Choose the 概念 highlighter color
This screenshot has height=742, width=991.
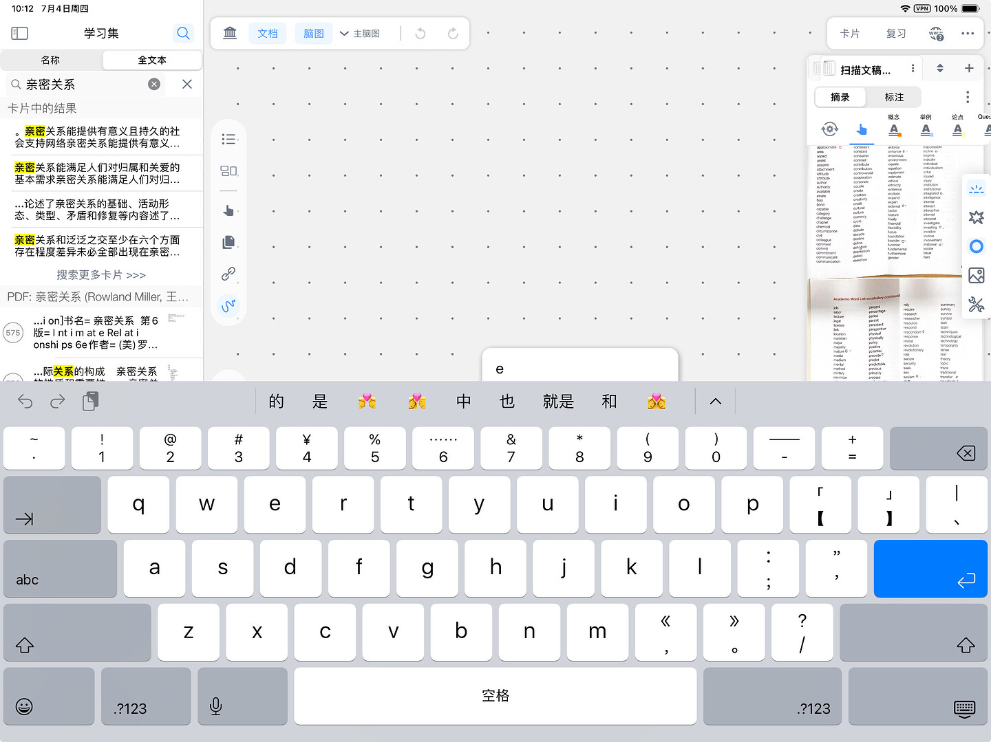[x=894, y=125]
